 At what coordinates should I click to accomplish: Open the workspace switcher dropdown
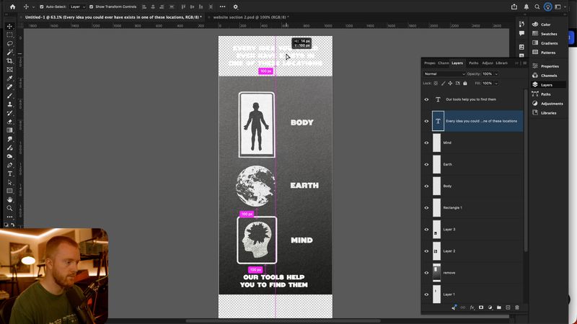tap(560, 6)
